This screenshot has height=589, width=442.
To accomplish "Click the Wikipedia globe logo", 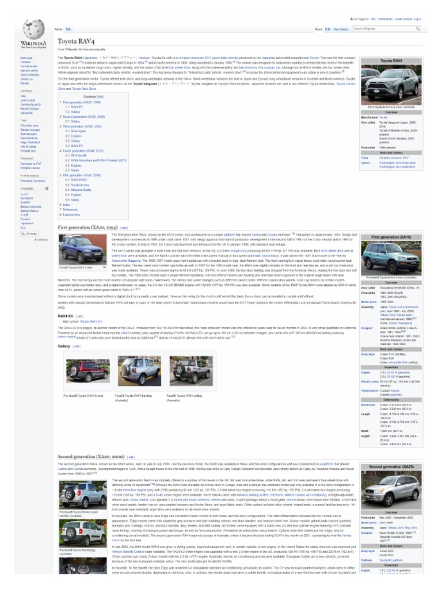I will tap(33, 30).
